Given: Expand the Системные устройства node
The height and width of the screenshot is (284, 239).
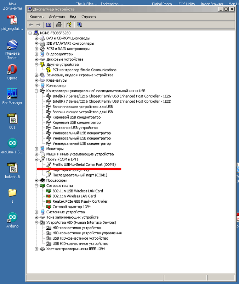Looking at the screenshot, I should 36,212.
